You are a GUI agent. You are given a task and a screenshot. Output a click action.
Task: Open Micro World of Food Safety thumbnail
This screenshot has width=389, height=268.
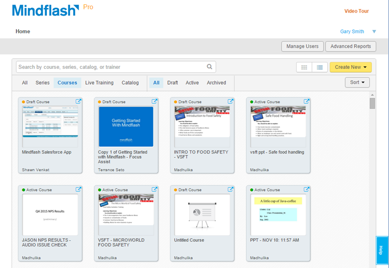(x=126, y=214)
